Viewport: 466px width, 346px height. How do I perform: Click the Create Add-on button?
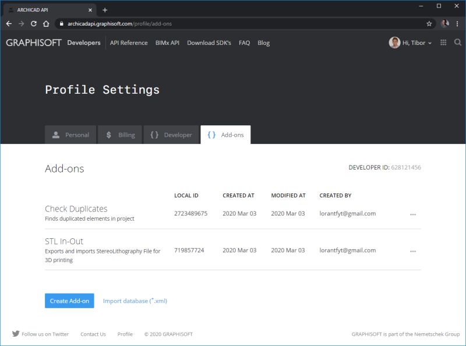tap(69, 301)
